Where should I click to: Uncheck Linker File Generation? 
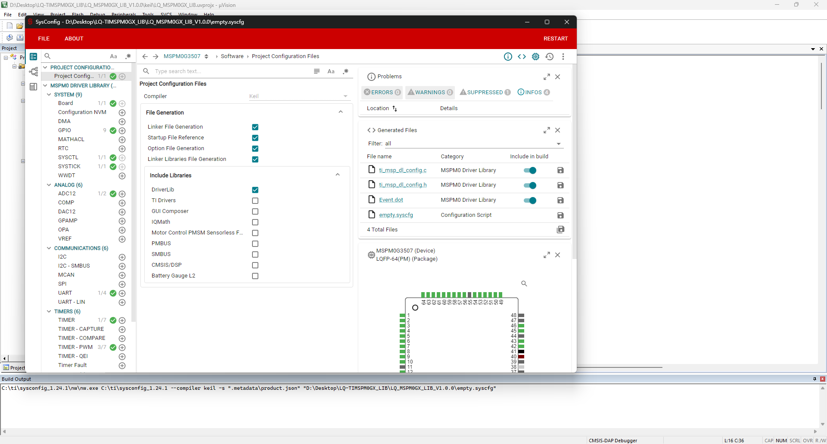(255, 127)
